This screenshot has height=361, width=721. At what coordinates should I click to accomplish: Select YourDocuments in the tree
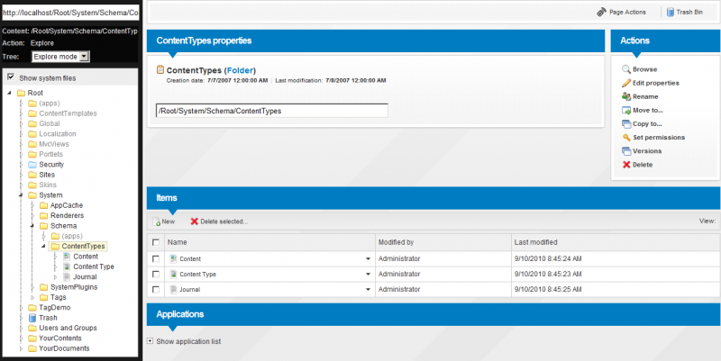64,348
